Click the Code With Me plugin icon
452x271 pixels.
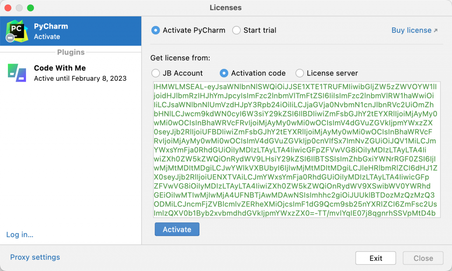17,73
